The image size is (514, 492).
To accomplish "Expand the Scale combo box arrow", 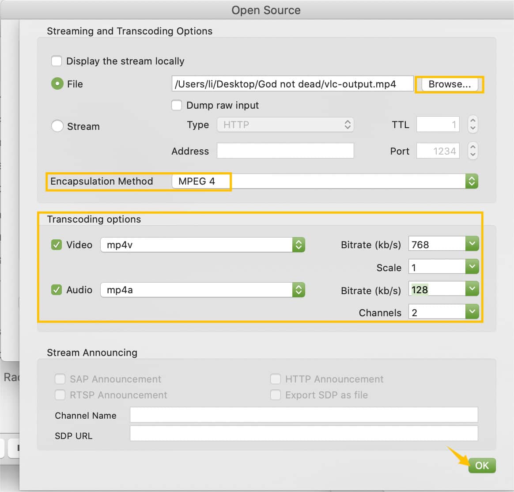I will tap(472, 267).
